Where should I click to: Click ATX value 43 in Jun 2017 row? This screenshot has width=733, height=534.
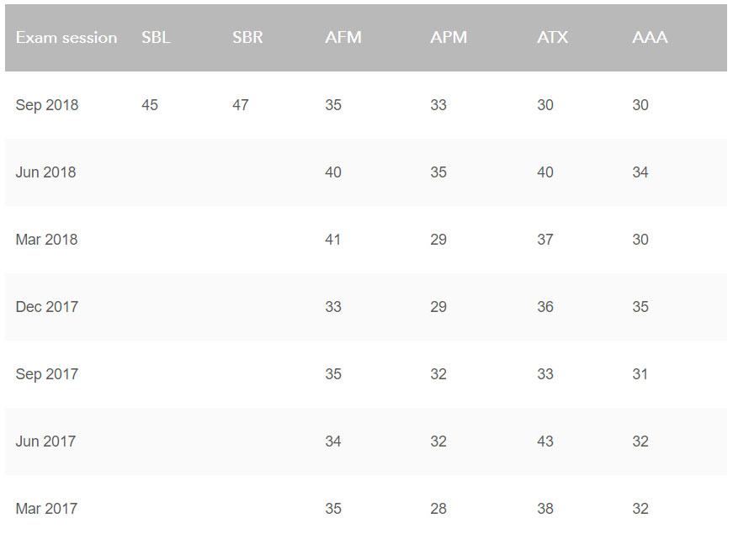(545, 441)
